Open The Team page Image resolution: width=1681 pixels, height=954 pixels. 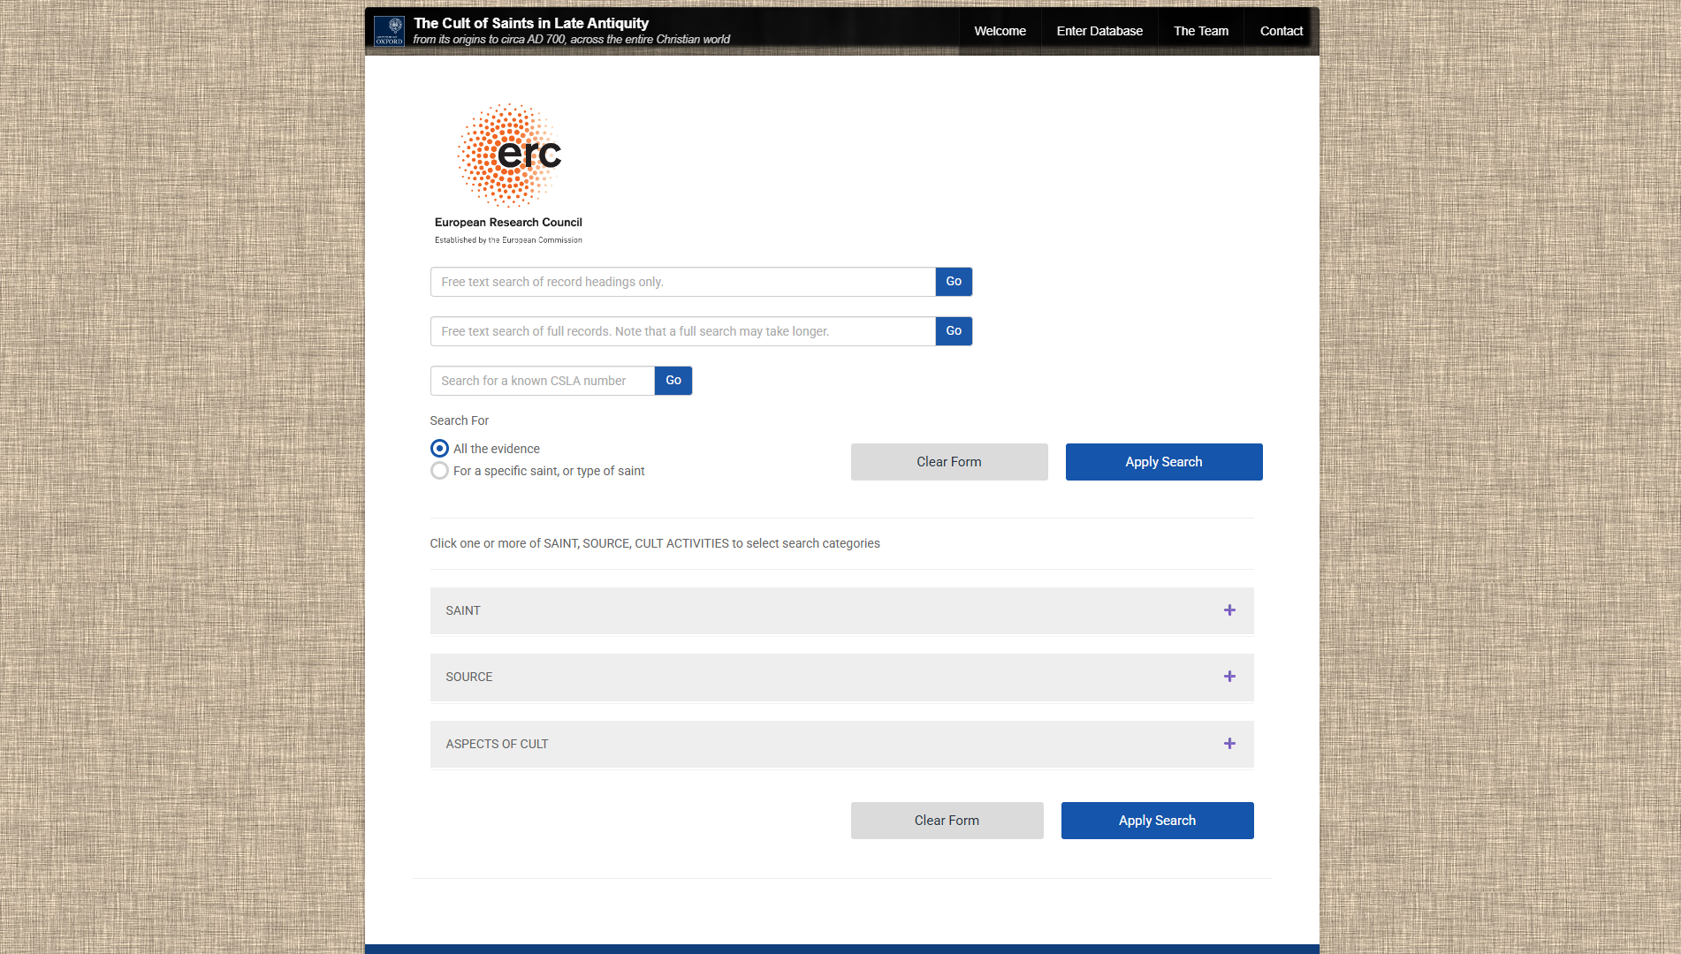1200,31
